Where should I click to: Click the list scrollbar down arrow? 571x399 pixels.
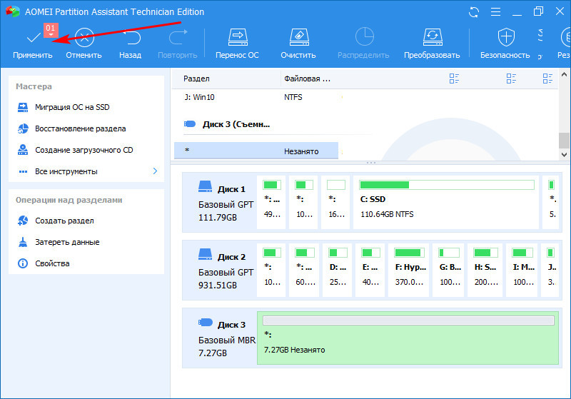point(564,154)
